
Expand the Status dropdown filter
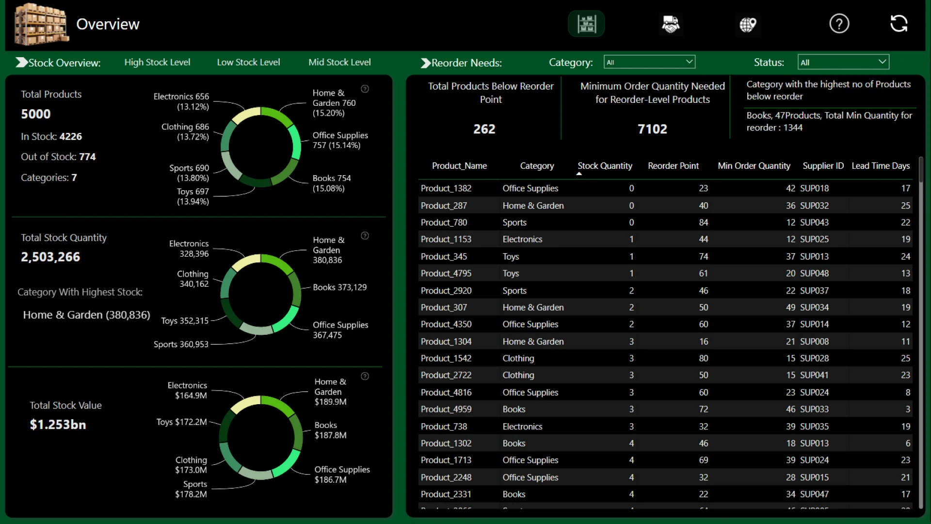pos(843,62)
